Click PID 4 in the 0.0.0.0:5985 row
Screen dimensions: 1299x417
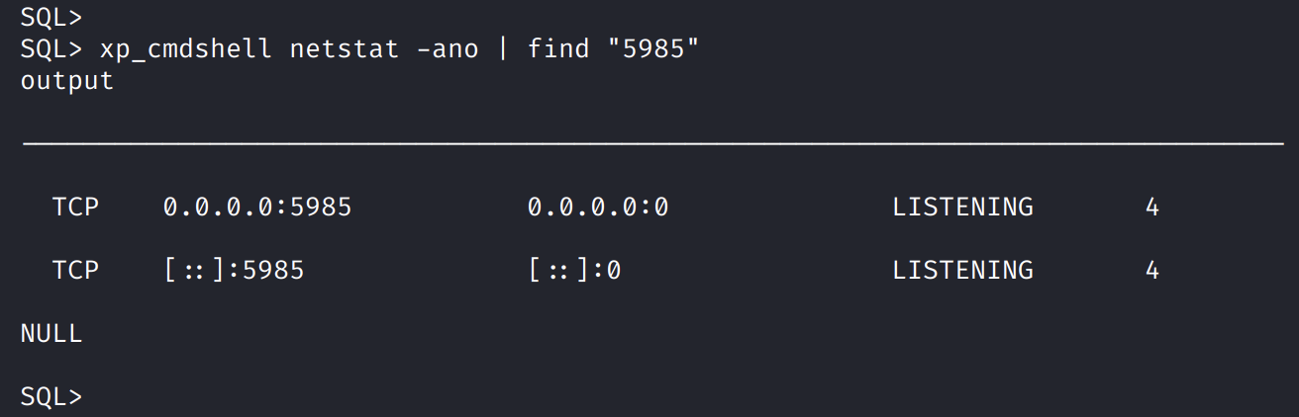[1152, 207]
